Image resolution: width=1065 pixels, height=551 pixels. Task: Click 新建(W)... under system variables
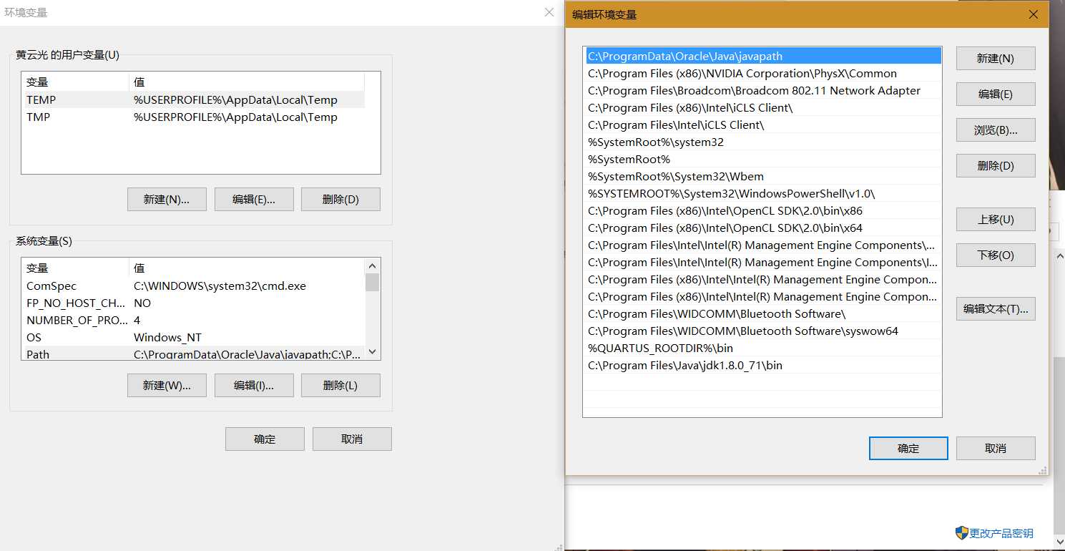167,386
